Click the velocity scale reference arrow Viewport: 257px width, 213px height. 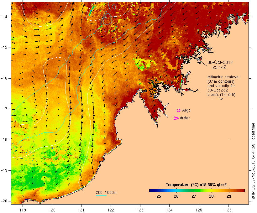click(x=217, y=99)
